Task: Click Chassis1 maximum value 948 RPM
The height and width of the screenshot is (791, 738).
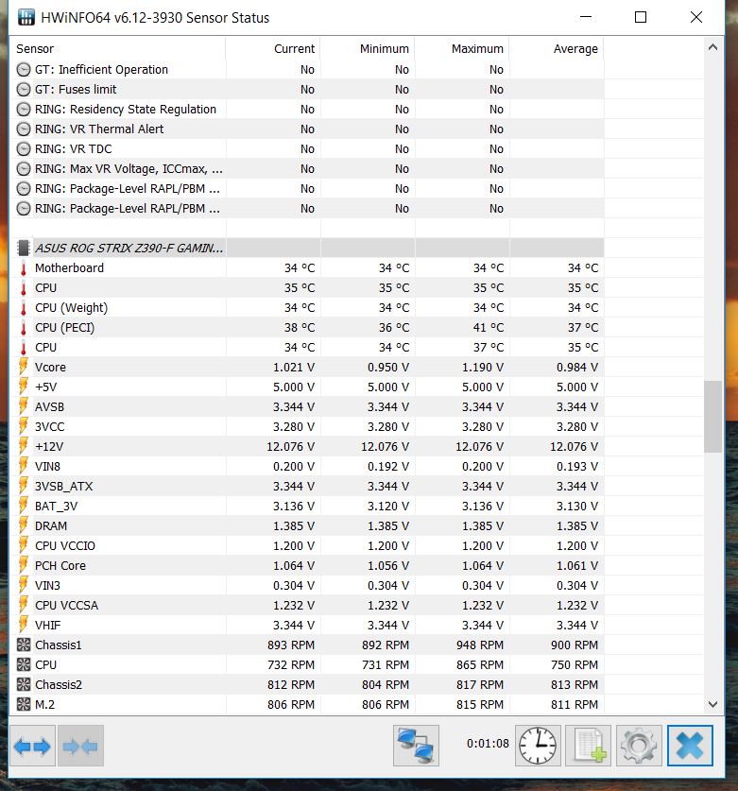Action: (480, 645)
